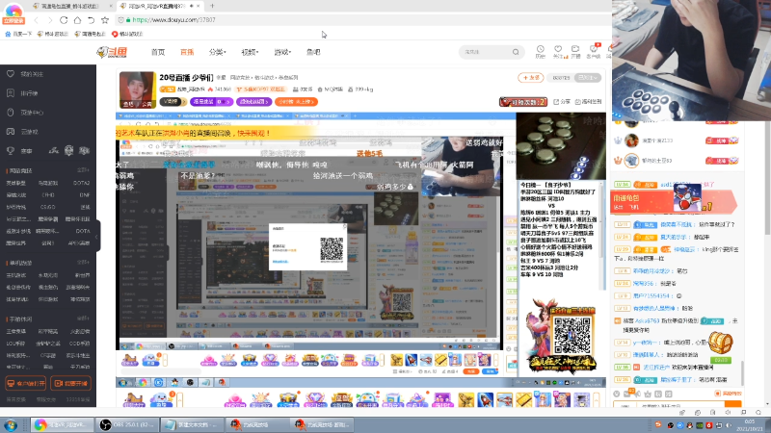This screenshot has height=433, width=771.
Task: Click the black pill badge under the streamer name
Action: tap(173, 102)
